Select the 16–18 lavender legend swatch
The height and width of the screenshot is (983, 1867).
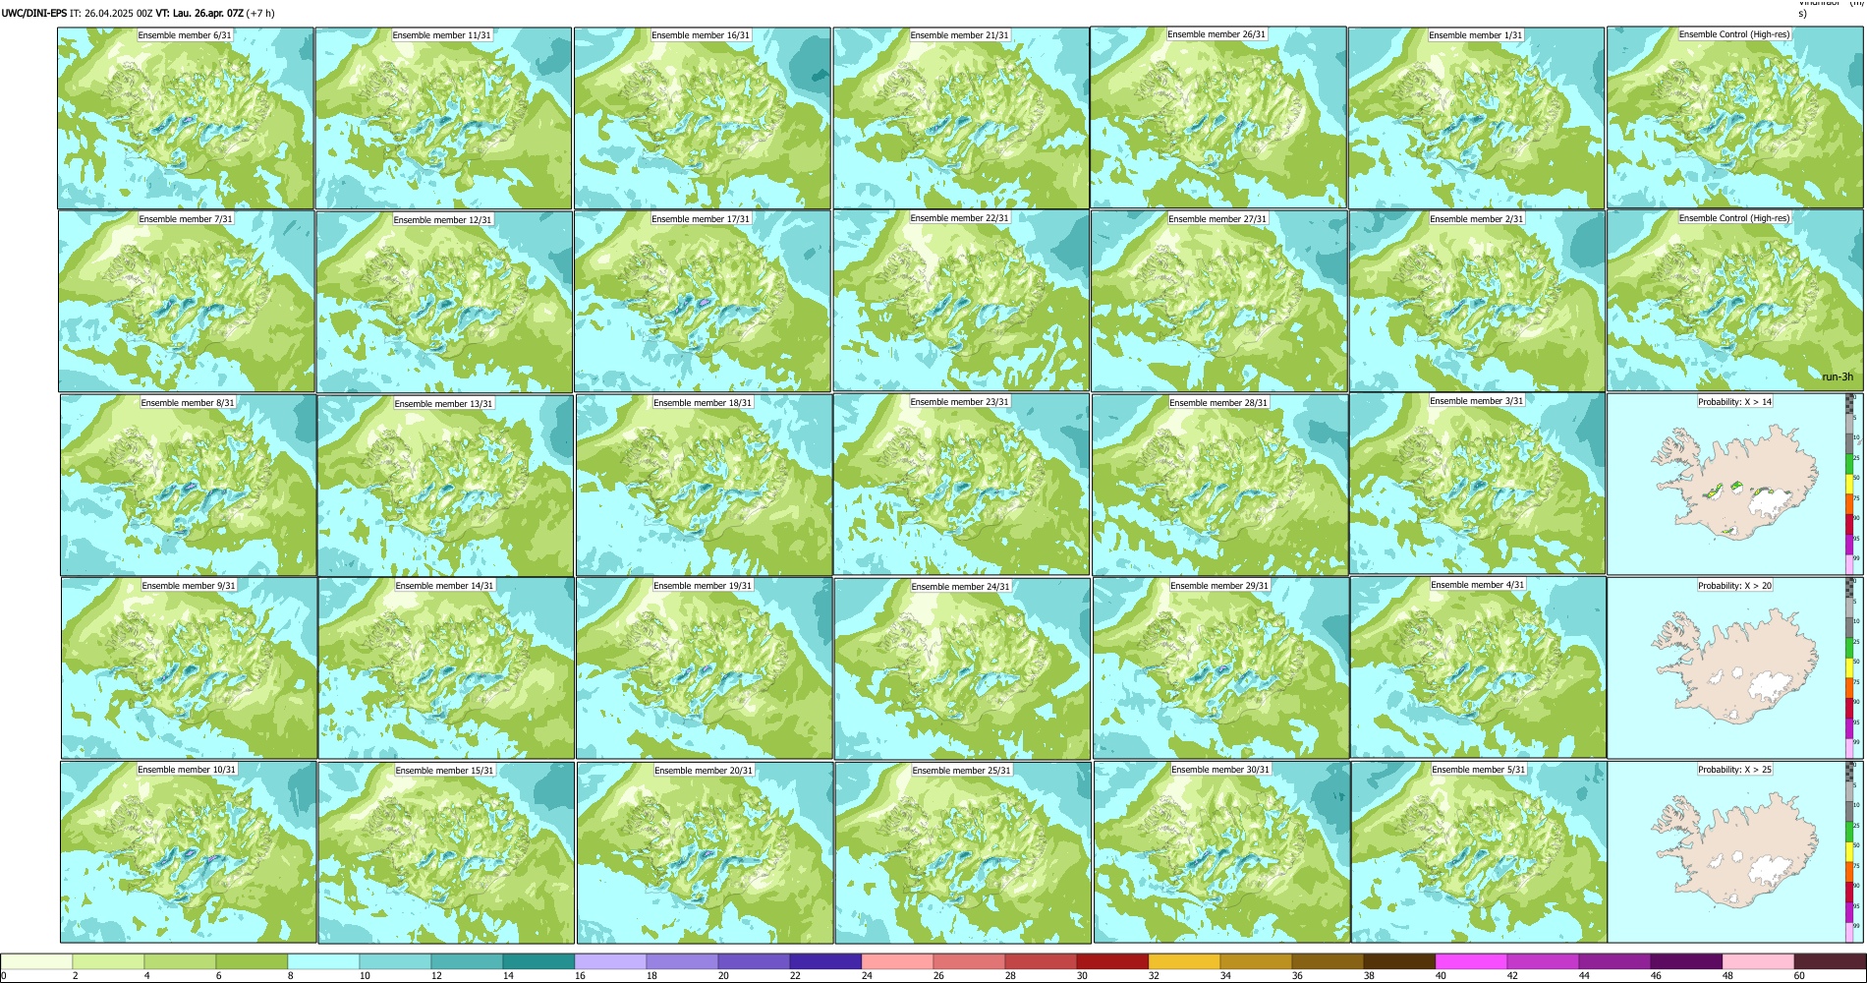coord(610,961)
